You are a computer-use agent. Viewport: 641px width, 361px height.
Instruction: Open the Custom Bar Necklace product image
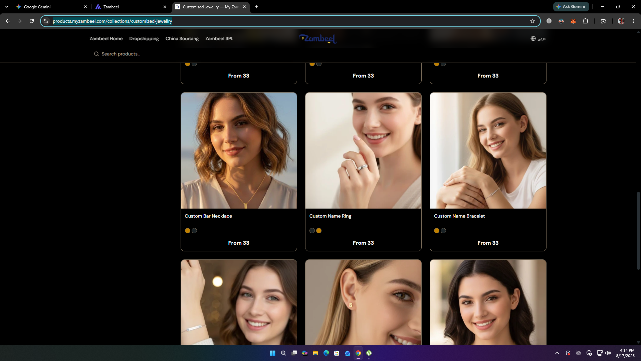239,150
